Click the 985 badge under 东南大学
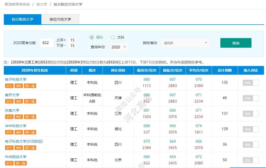 19,117
